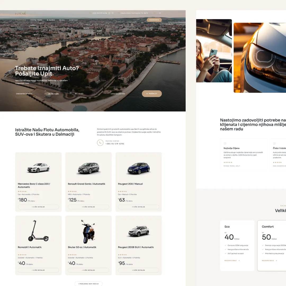
Task: Open Renault Grand Senic / Automatik title
Action: (x=86, y=184)
